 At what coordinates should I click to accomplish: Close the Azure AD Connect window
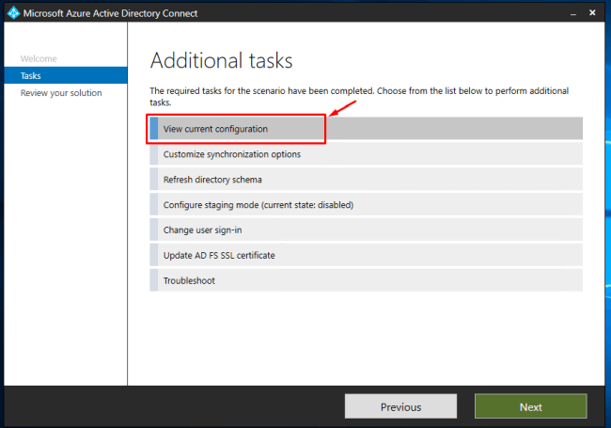click(592, 13)
